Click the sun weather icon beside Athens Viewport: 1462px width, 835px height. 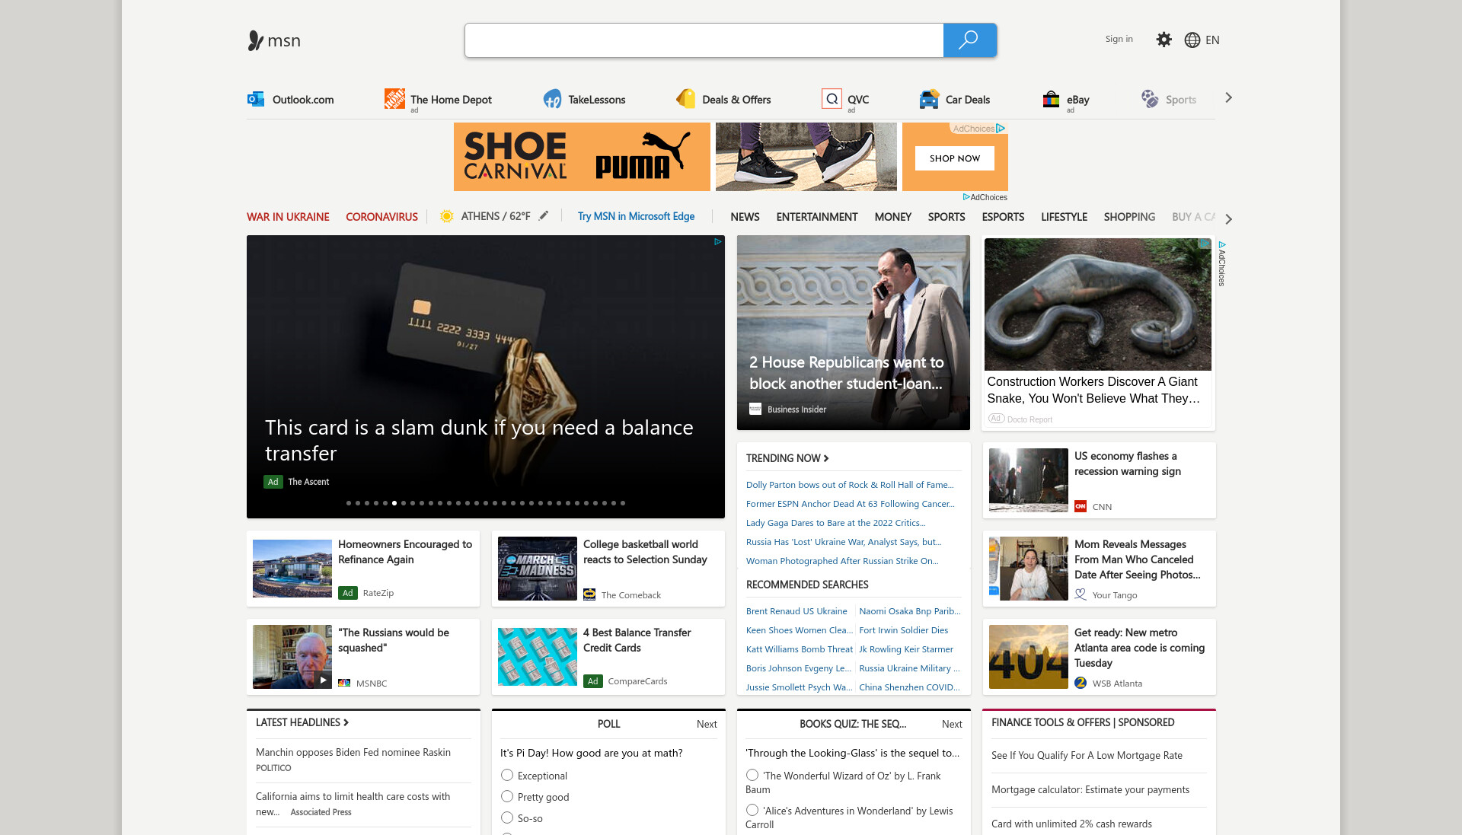click(x=447, y=216)
